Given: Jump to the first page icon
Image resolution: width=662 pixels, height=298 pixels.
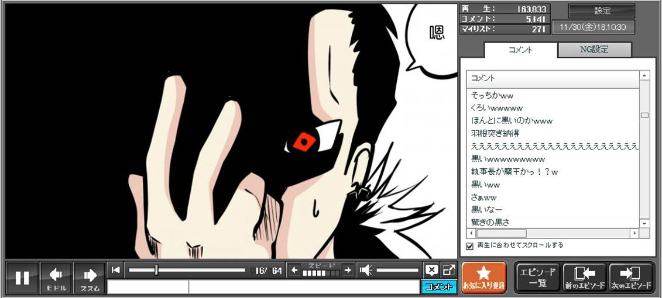Looking at the screenshot, I should click(x=116, y=270).
